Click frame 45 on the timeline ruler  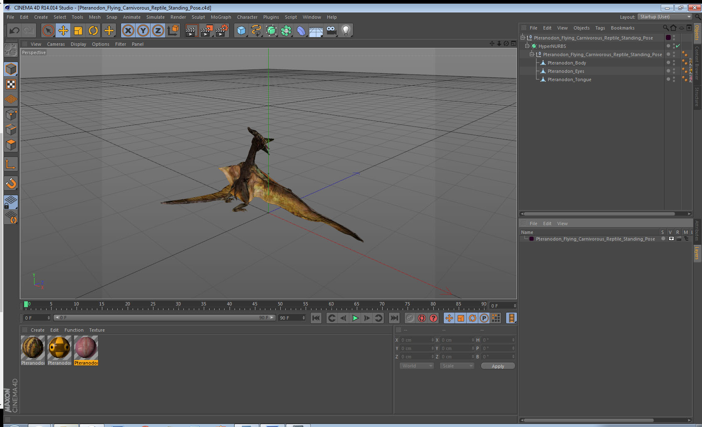[255, 305]
